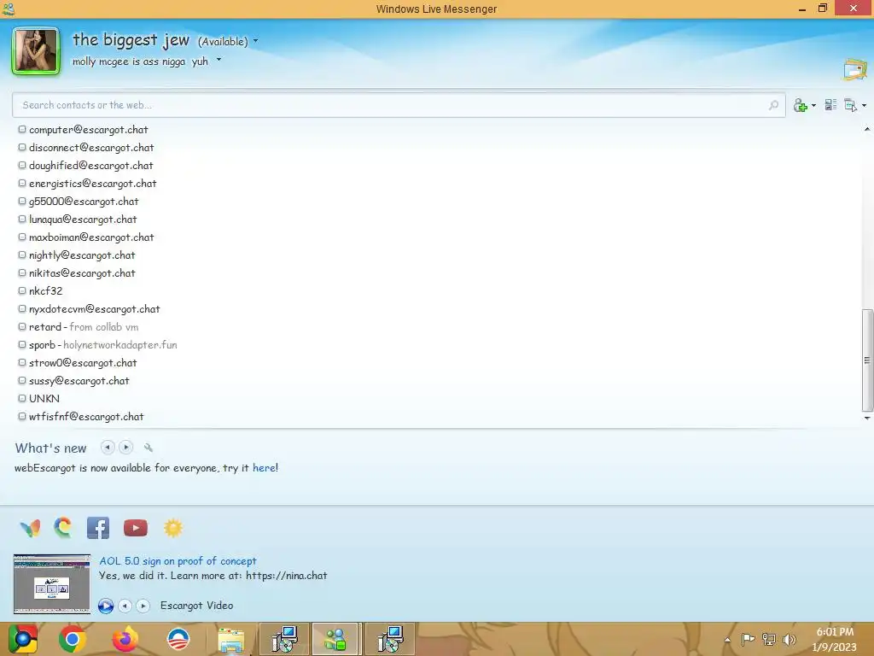Go to previous Escargot video
The image size is (874, 656).
pos(125,606)
